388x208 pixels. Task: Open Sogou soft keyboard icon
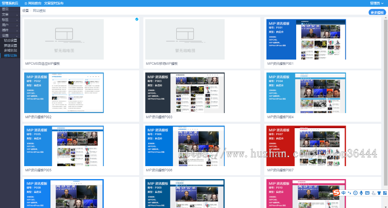[367, 193]
